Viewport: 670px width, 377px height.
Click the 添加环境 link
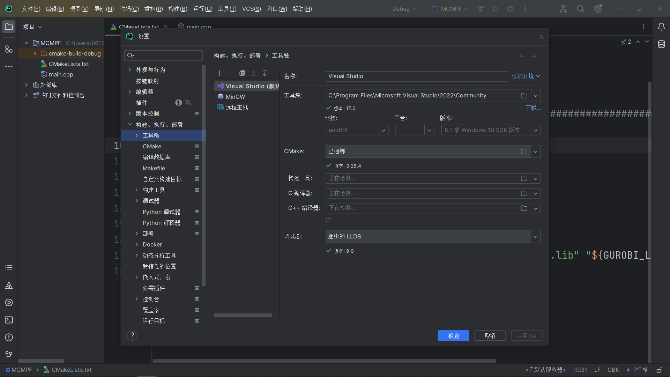pyautogui.click(x=526, y=76)
